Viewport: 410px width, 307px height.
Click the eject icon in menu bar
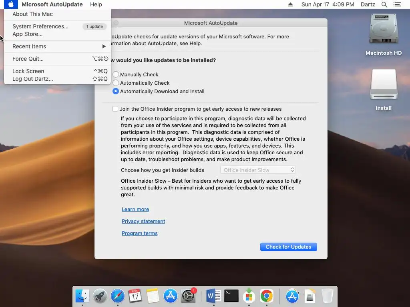click(290, 4)
